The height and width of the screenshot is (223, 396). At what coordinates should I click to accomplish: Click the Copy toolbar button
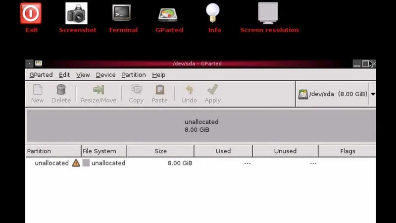point(136,94)
